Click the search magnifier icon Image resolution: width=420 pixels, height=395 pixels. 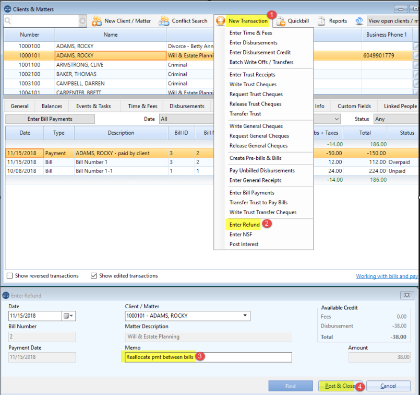8,21
